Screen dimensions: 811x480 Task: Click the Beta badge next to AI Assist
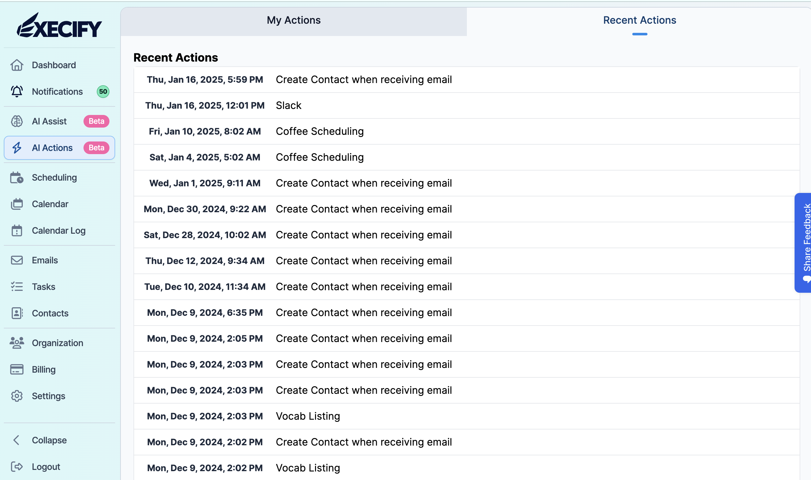tap(96, 121)
